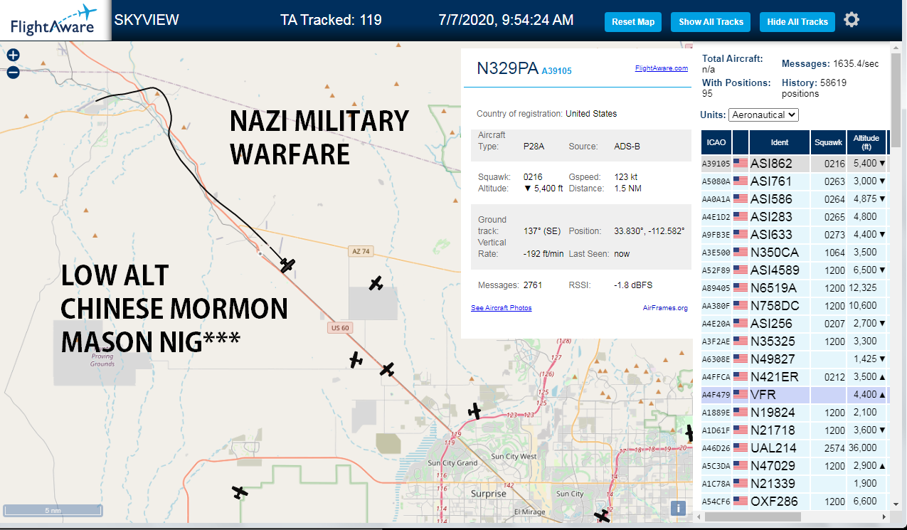Open the AirFrames.org link
Screen dimensions: 907x530
[x=665, y=308]
